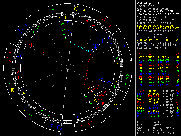The width and height of the screenshot is (181, 136).
Task: Select the Aquarius glyph on the wheel rim
Action: click(x=128, y=76)
